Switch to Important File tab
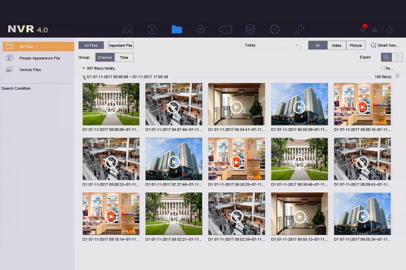 pyautogui.click(x=120, y=45)
